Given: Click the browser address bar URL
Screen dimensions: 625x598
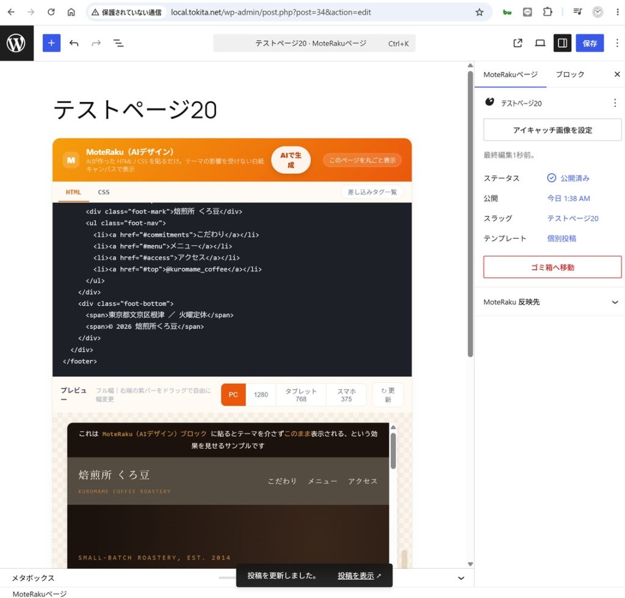Looking at the screenshot, I should pos(270,12).
